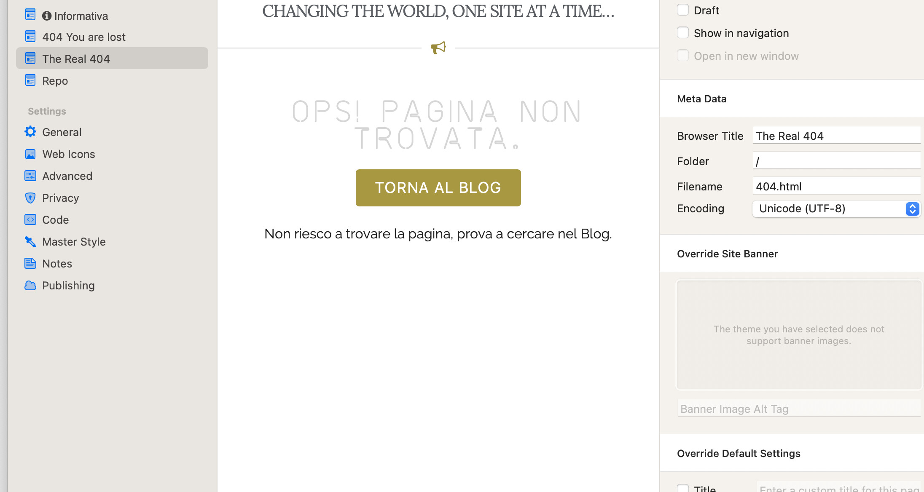This screenshot has height=492, width=924.
Task: Click the TORNA AL BLOG button
Action: (438, 188)
